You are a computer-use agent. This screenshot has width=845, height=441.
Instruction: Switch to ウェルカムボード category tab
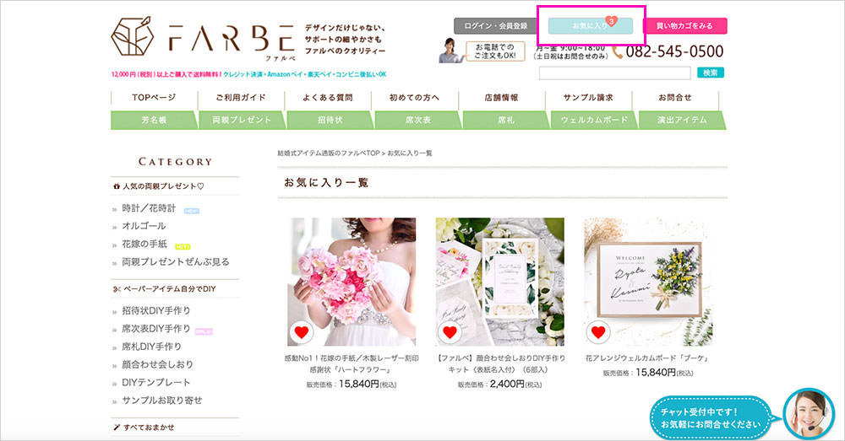(x=594, y=120)
